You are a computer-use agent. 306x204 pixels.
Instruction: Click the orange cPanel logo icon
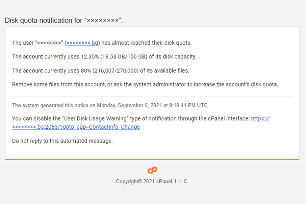[152, 170]
